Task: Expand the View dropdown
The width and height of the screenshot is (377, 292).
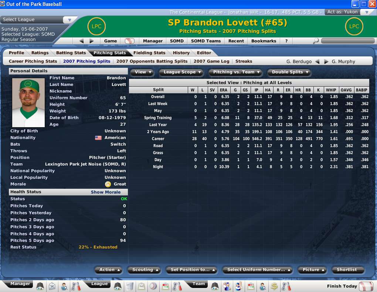Action: (x=143, y=72)
